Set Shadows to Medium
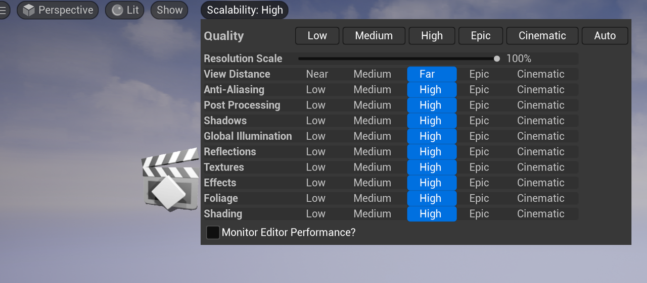Image resolution: width=647 pixels, height=283 pixels. click(x=372, y=121)
